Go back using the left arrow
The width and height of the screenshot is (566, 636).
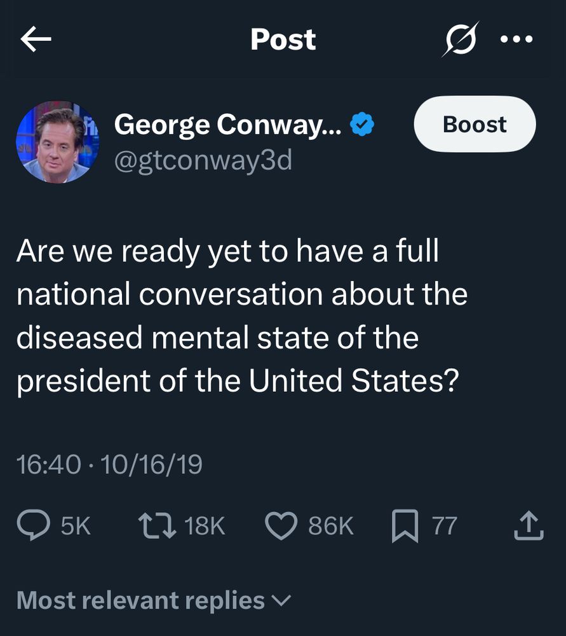tap(36, 39)
